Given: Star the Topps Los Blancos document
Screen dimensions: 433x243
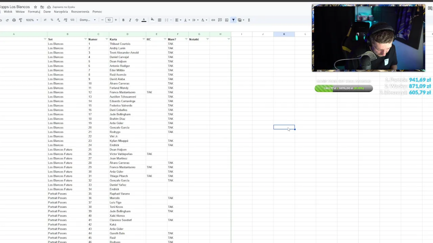Looking at the screenshot, I should 35,7.
